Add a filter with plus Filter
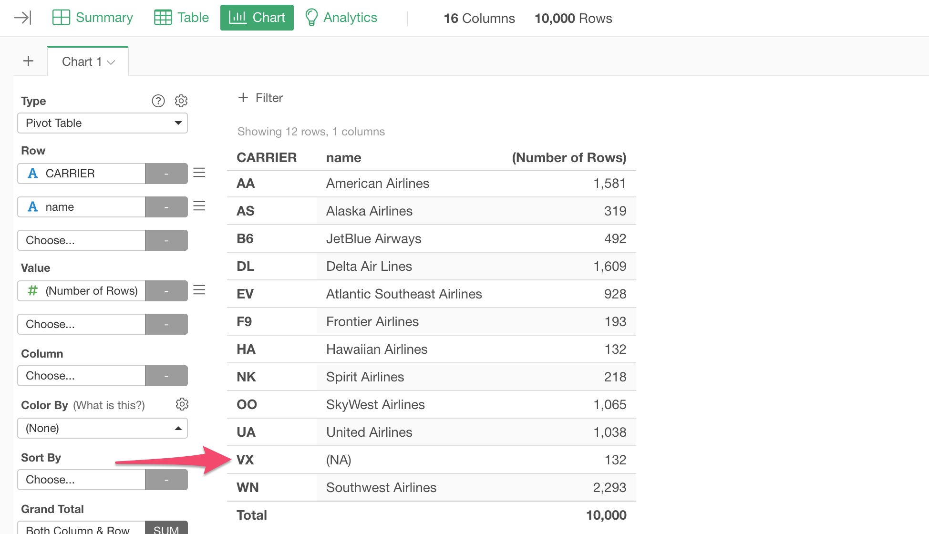This screenshot has height=534, width=929. 260,98
